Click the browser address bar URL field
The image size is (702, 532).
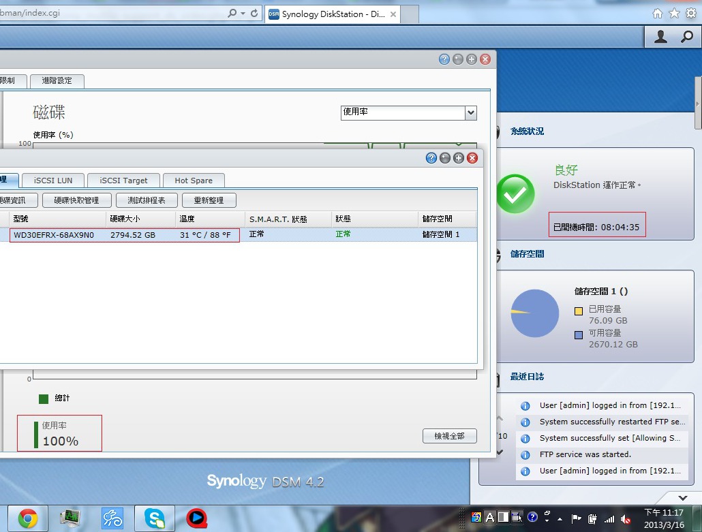112,13
